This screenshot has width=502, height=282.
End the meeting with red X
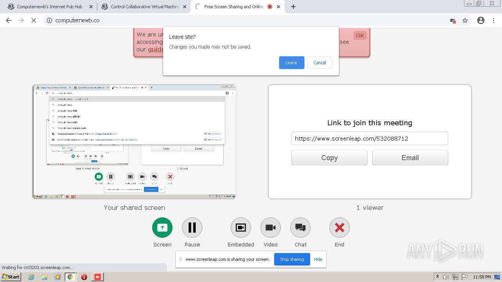(340, 228)
